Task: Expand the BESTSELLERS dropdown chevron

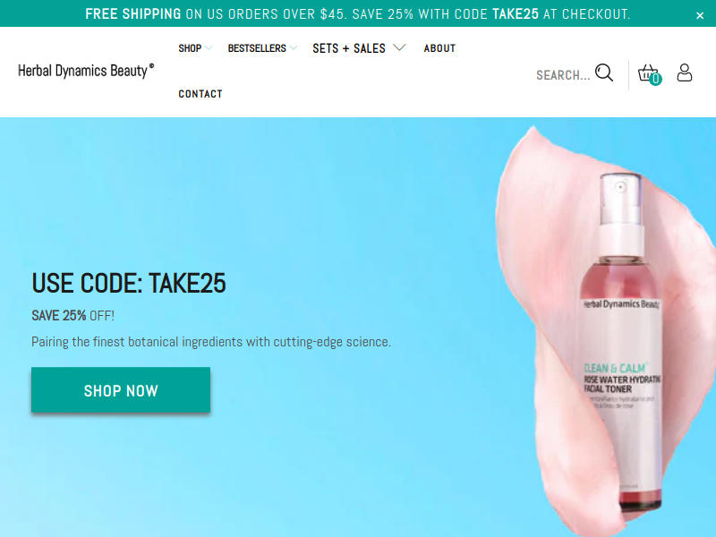Action: [294, 47]
